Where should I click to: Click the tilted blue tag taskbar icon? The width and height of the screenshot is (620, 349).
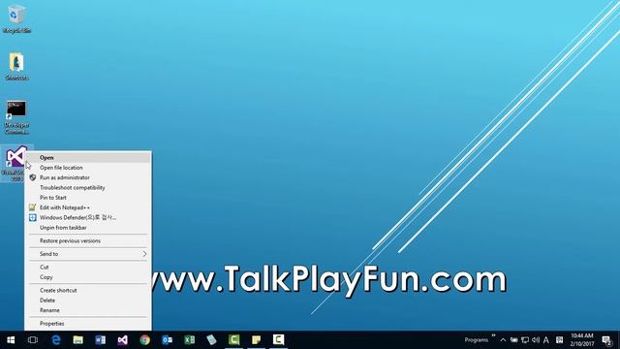click(211, 340)
